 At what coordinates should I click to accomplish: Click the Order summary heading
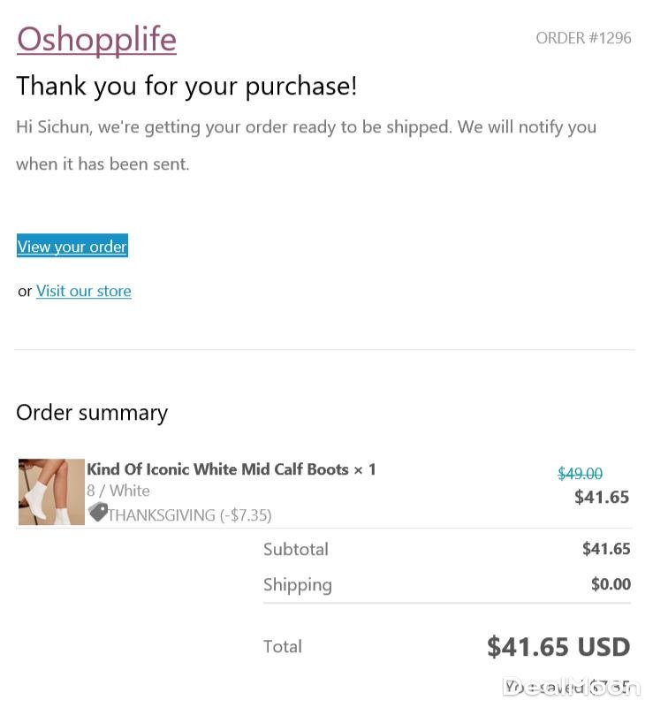(x=92, y=413)
